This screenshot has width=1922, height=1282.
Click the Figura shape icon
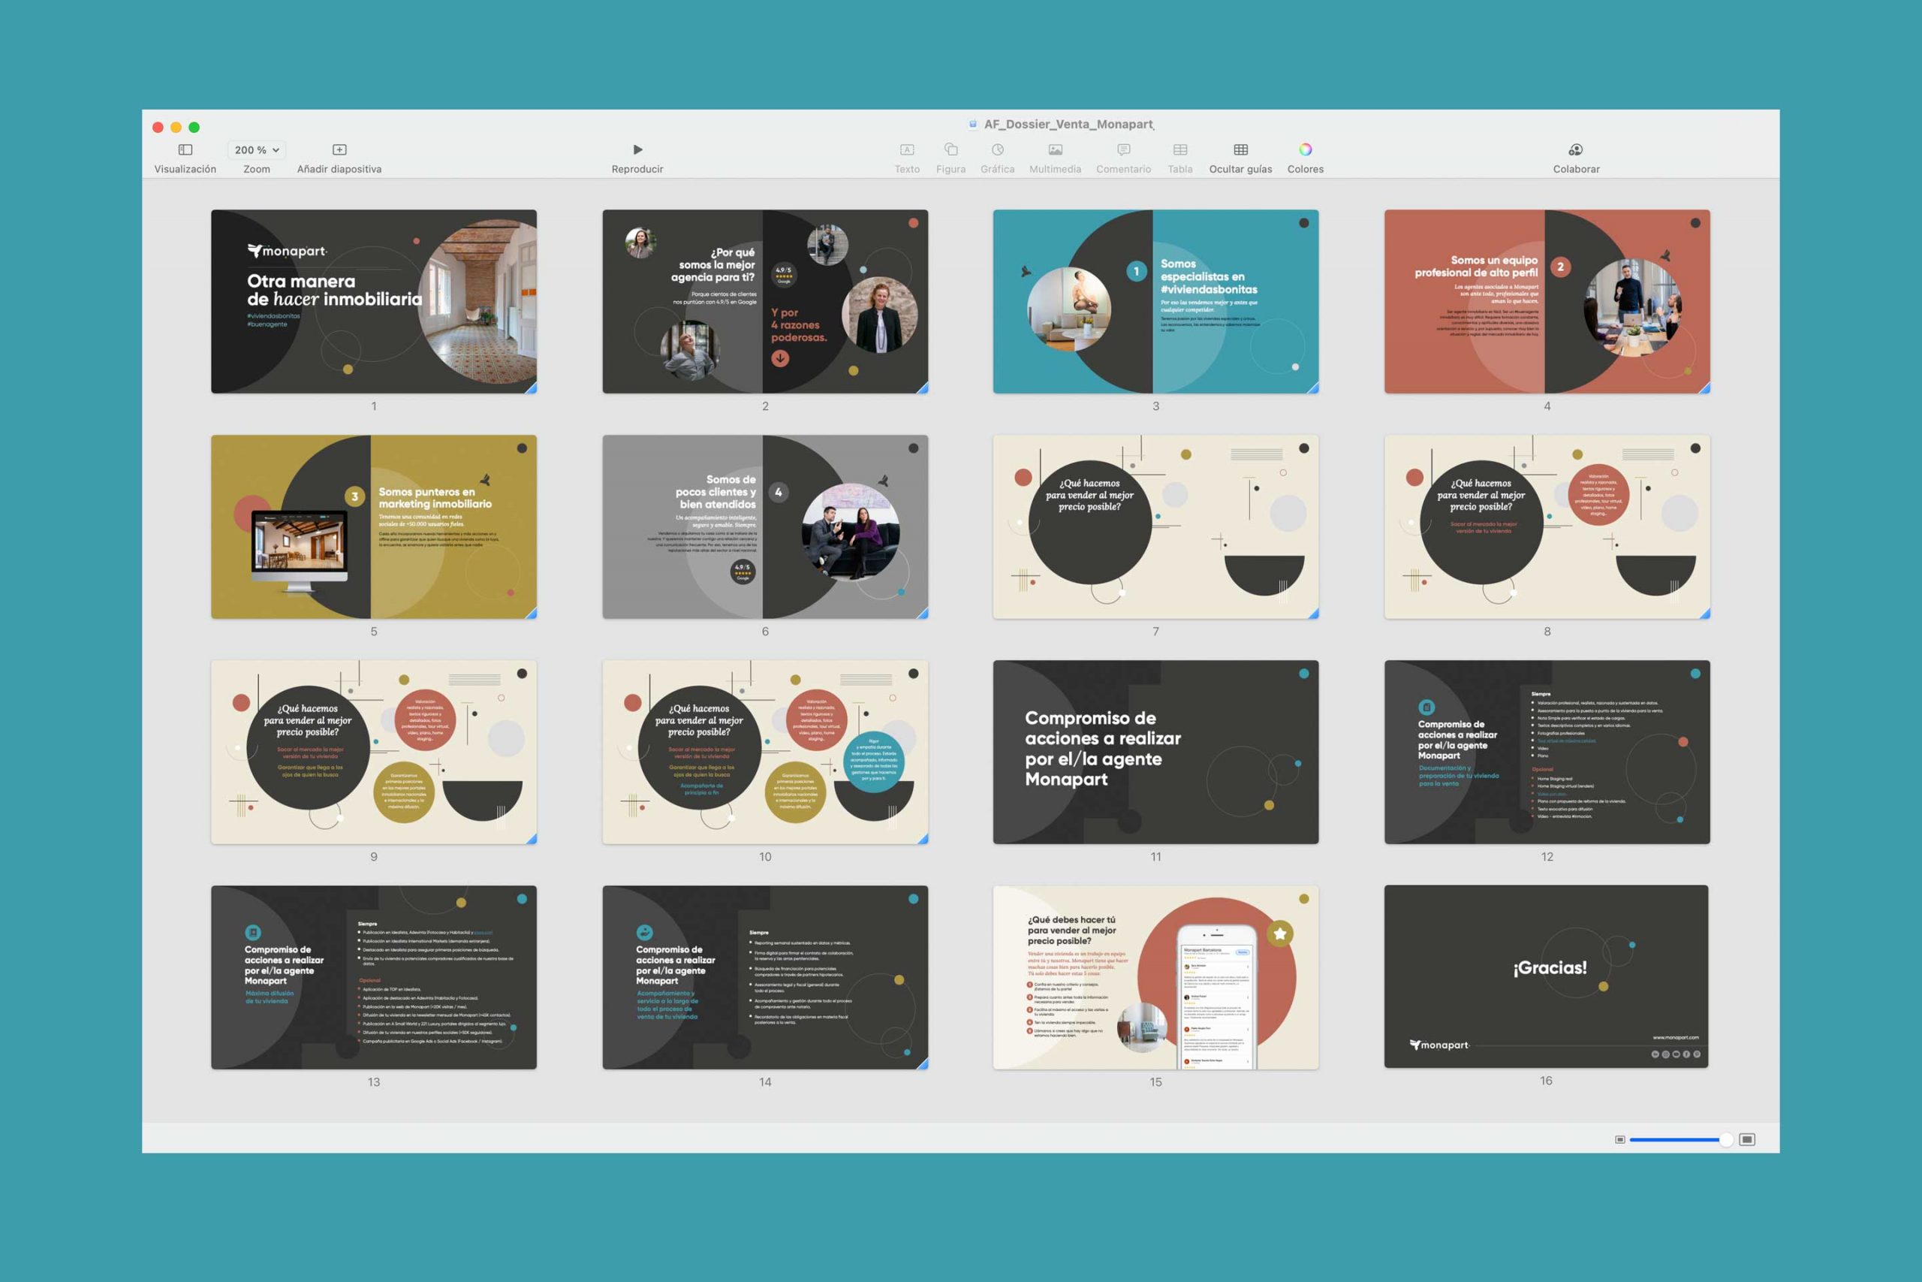[x=950, y=150]
